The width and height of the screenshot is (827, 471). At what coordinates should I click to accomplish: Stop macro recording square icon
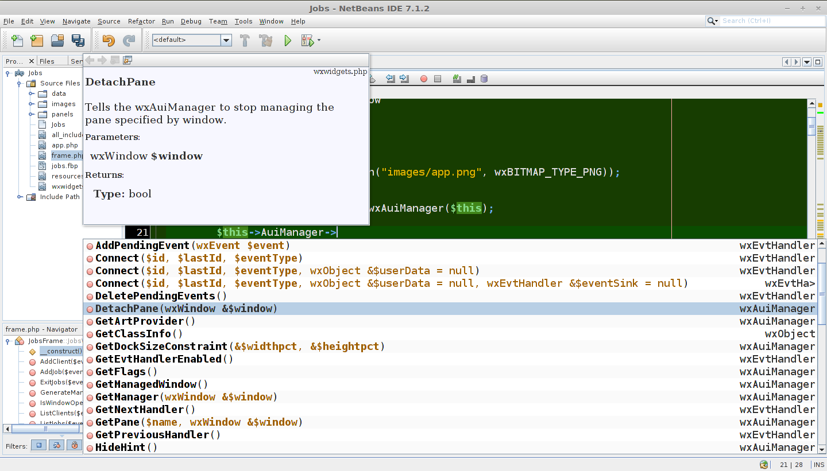pyautogui.click(x=438, y=79)
